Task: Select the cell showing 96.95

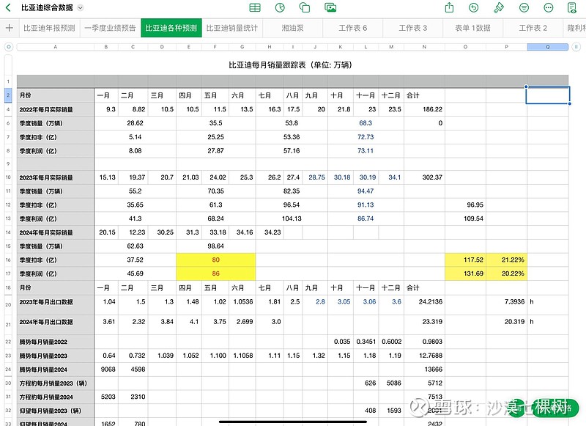Action: [465, 205]
